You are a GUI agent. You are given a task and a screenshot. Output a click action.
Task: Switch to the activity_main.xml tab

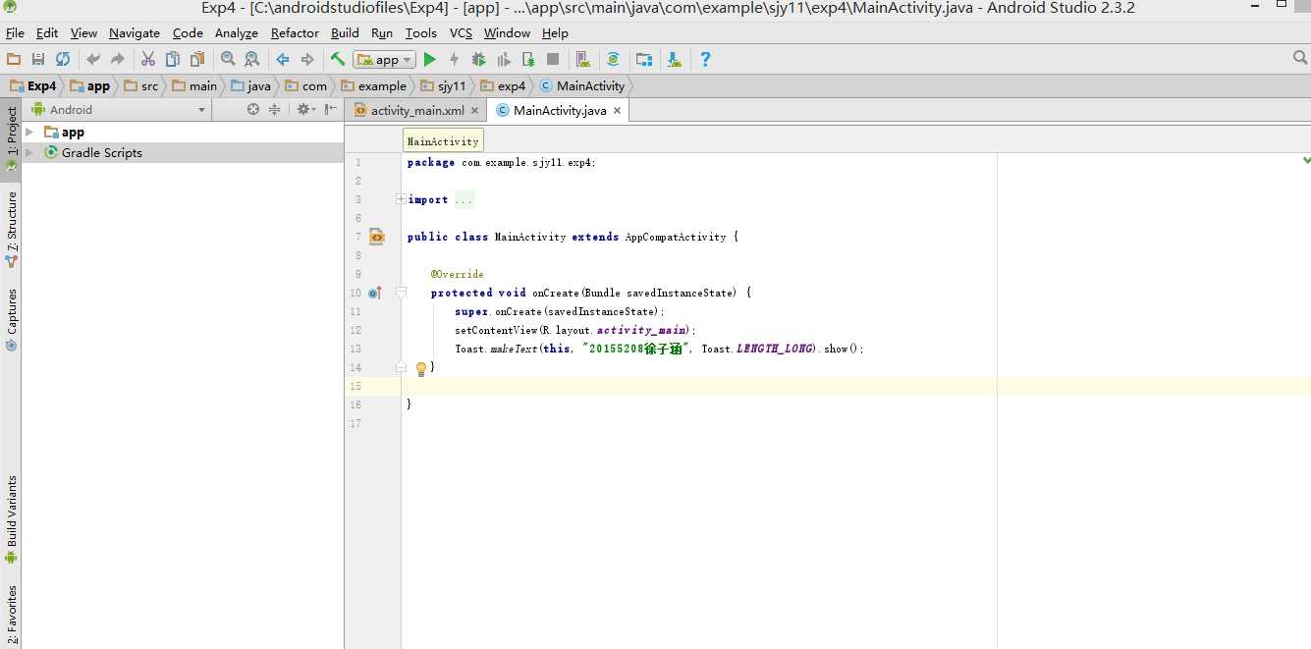point(416,111)
